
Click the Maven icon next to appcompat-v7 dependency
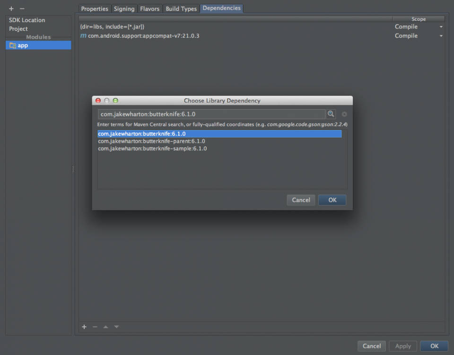(83, 35)
